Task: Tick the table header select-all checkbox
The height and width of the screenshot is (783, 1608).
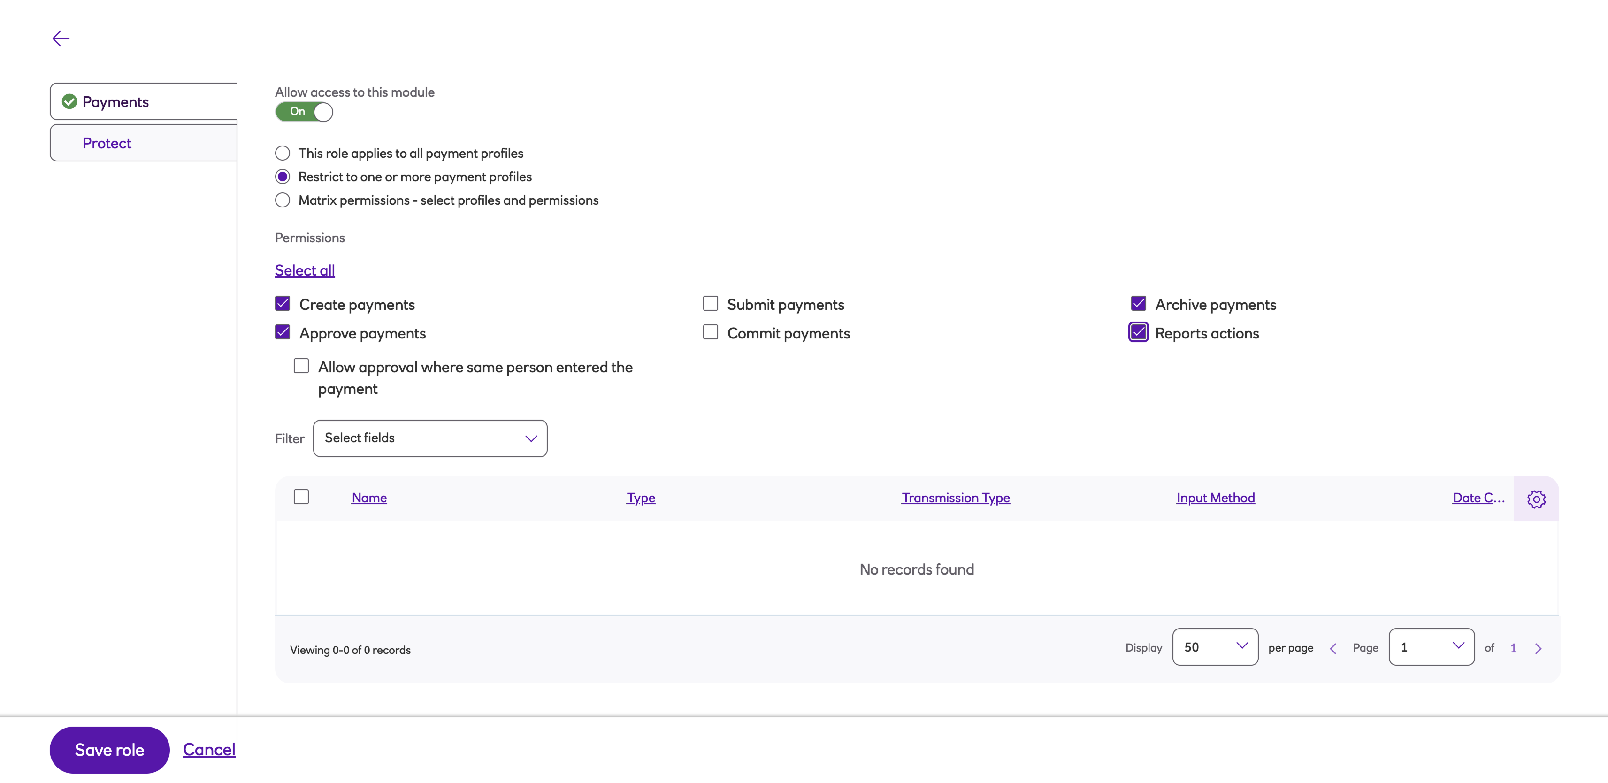Action: tap(301, 497)
